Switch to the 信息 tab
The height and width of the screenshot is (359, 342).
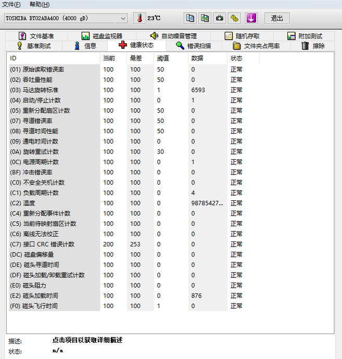pos(85,46)
